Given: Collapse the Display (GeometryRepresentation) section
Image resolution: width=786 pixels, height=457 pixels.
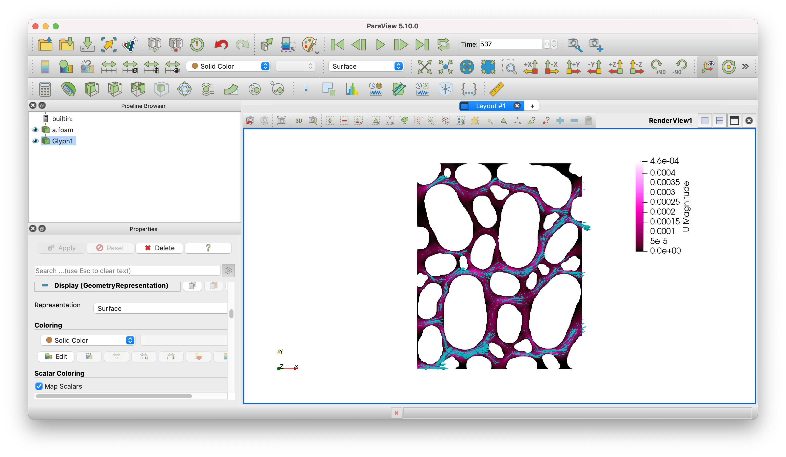Looking at the screenshot, I should pyautogui.click(x=45, y=285).
